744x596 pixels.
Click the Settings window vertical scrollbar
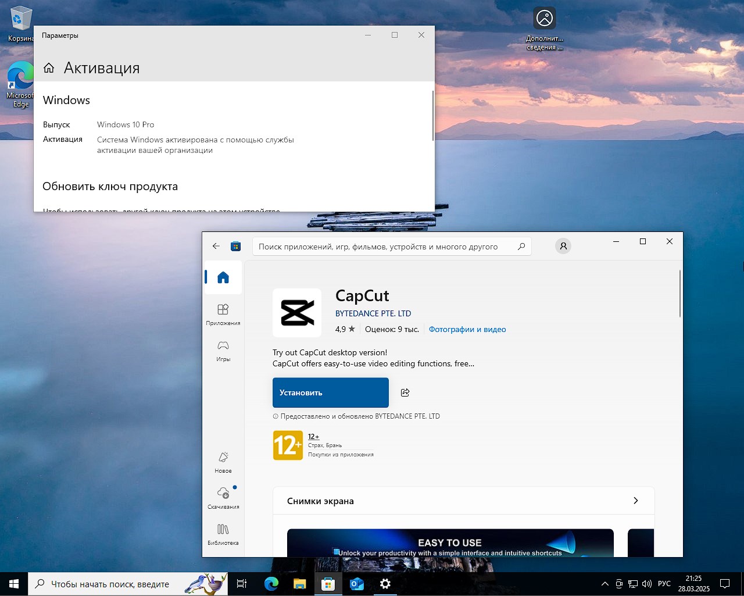coord(433,115)
